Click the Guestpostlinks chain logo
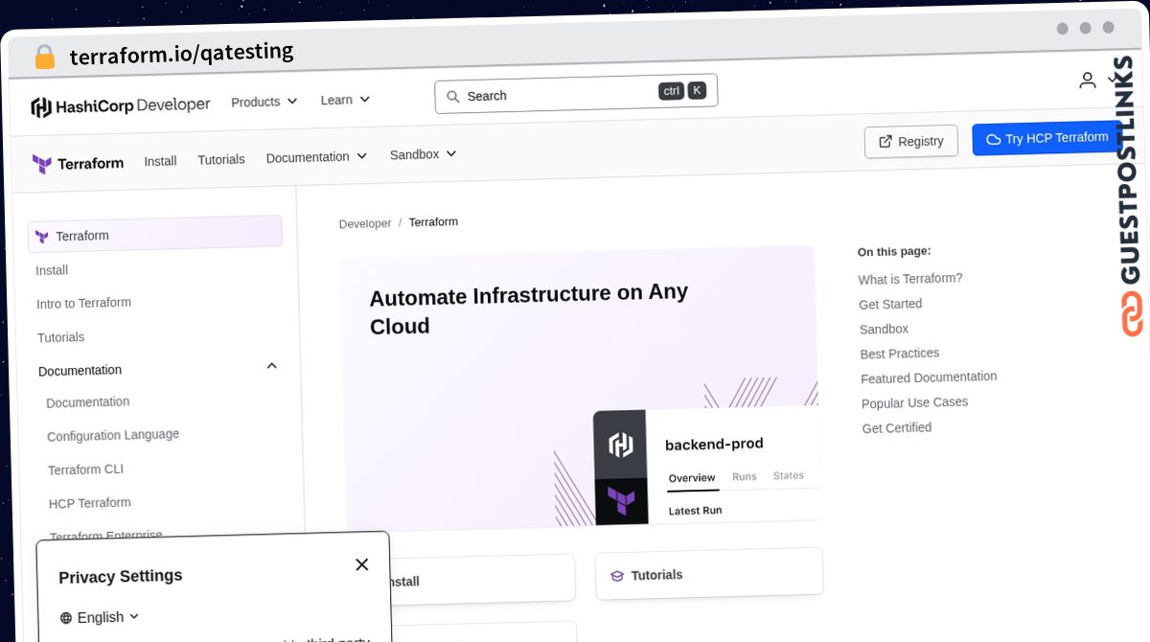The width and height of the screenshot is (1150, 642). pyautogui.click(x=1132, y=313)
